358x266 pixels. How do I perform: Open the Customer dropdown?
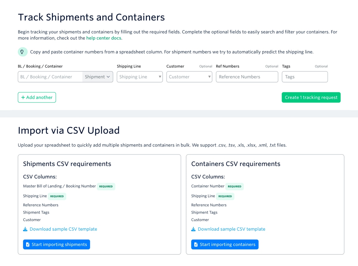pyautogui.click(x=189, y=77)
